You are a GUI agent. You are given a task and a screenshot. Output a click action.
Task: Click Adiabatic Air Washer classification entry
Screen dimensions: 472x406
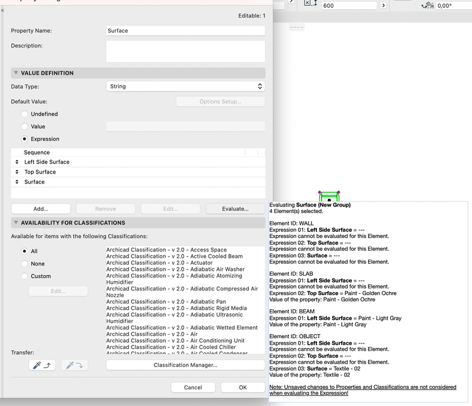coord(175,269)
